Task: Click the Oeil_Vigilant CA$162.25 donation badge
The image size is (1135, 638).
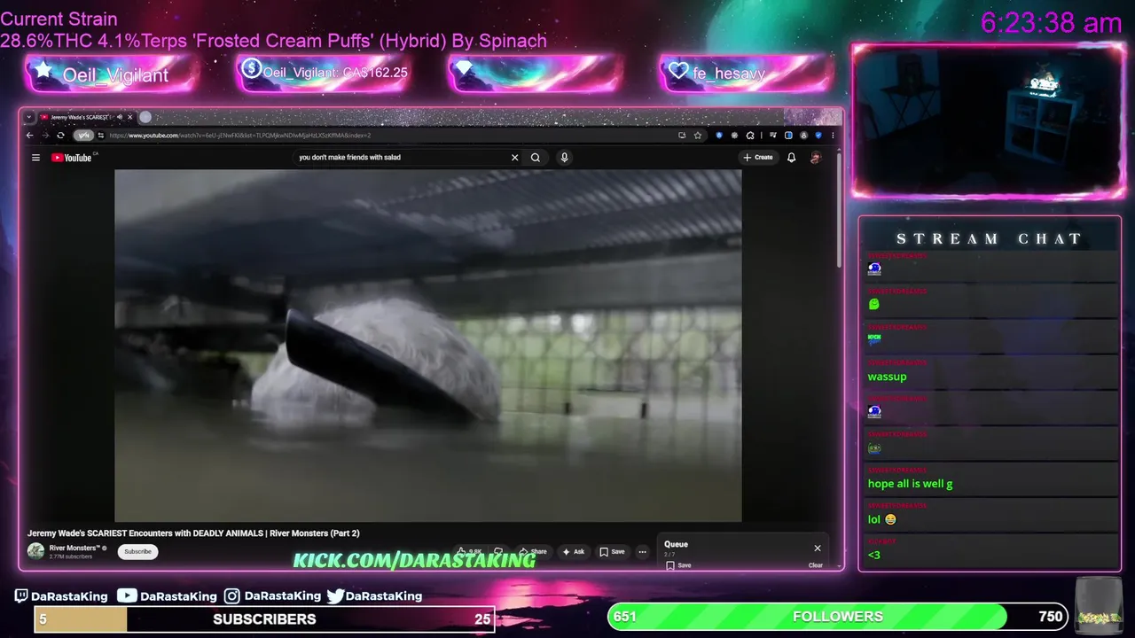Action: (323, 73)
